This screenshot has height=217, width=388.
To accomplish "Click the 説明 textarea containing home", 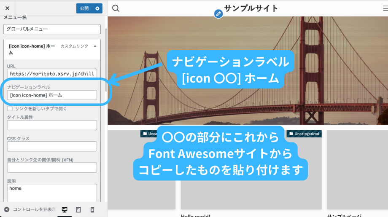I will pyautogui.click(x=52, y=193).
